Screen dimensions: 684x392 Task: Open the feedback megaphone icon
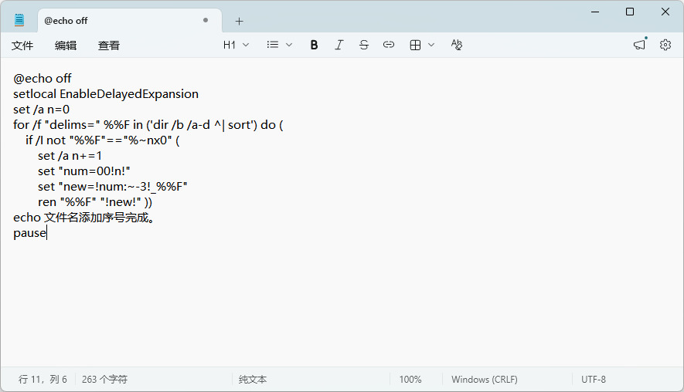[x=639, y=45]
